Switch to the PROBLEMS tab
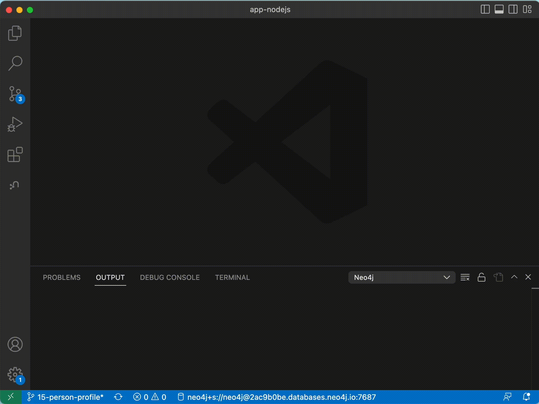Image resolution: width=539 pixels, height=404 pixels. click(x=62, y=277)
